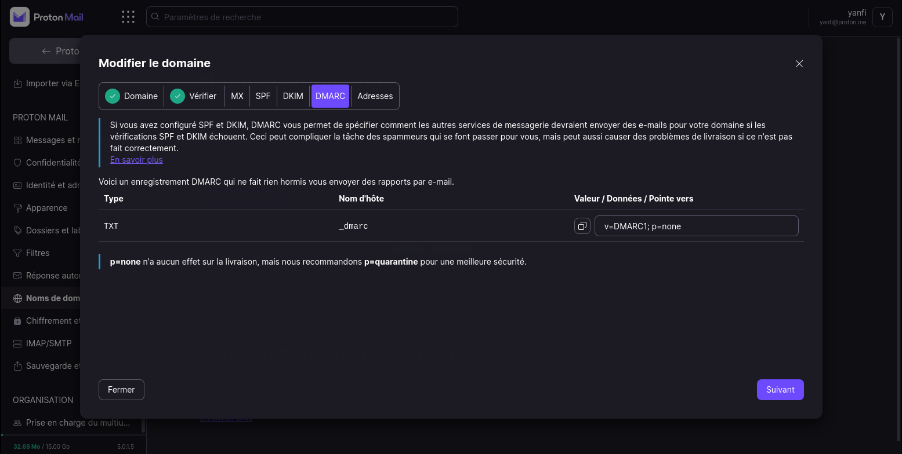Open the Proton apps grid switcher

[128, 17]
